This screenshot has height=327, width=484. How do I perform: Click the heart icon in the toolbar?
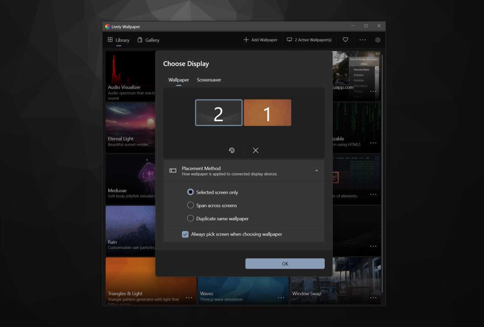click(x=346, y=40)
